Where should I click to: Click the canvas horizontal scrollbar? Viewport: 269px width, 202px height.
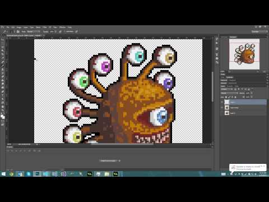coord(122,144)
